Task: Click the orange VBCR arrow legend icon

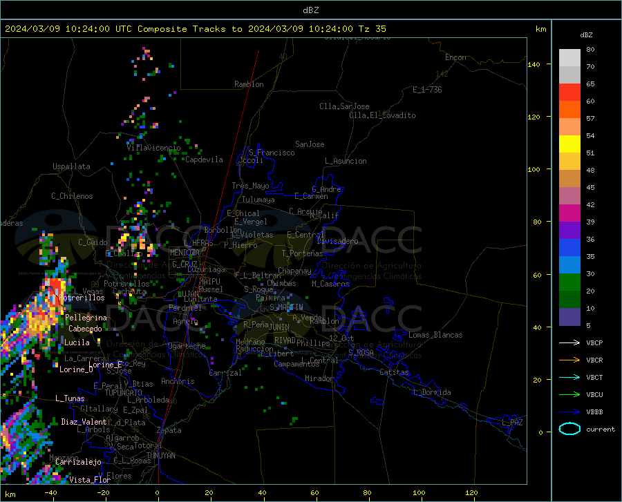Action: pyautogui.click(x=569, y=360)
